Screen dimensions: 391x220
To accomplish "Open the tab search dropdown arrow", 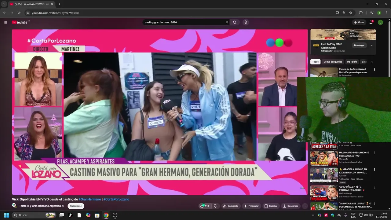I will tap(4, 4).
